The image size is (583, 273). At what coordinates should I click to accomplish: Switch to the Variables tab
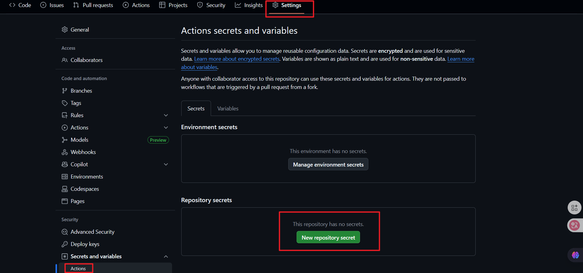[x=228, y=109]
